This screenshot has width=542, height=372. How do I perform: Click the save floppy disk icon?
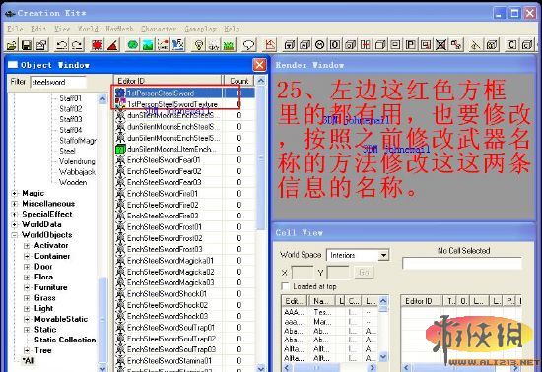pos(27,45)
